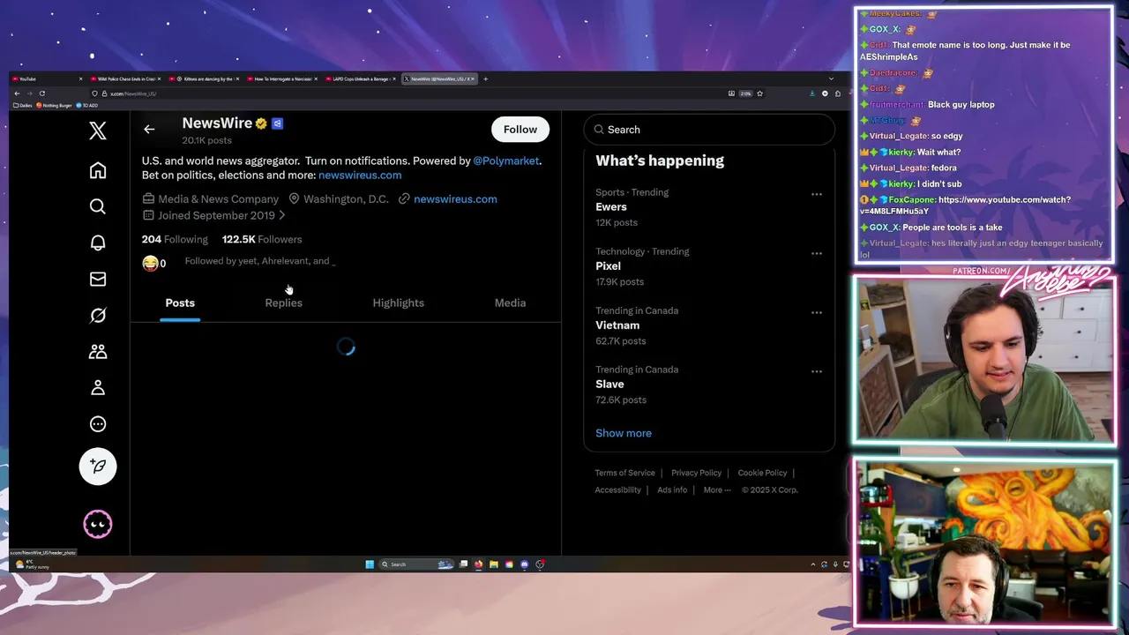
Task: Open Slave trending topic
Action: click(609, 385)
